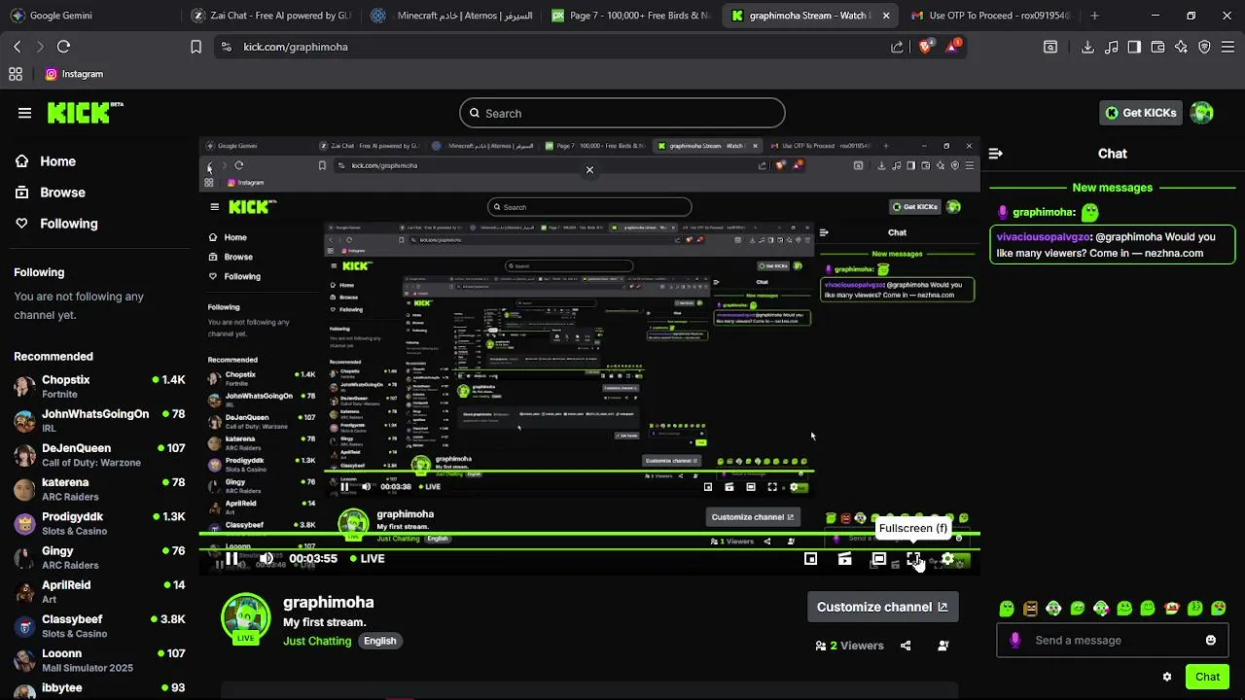Click the KICK logo
1245x700 pixels.
coord(85,113)
